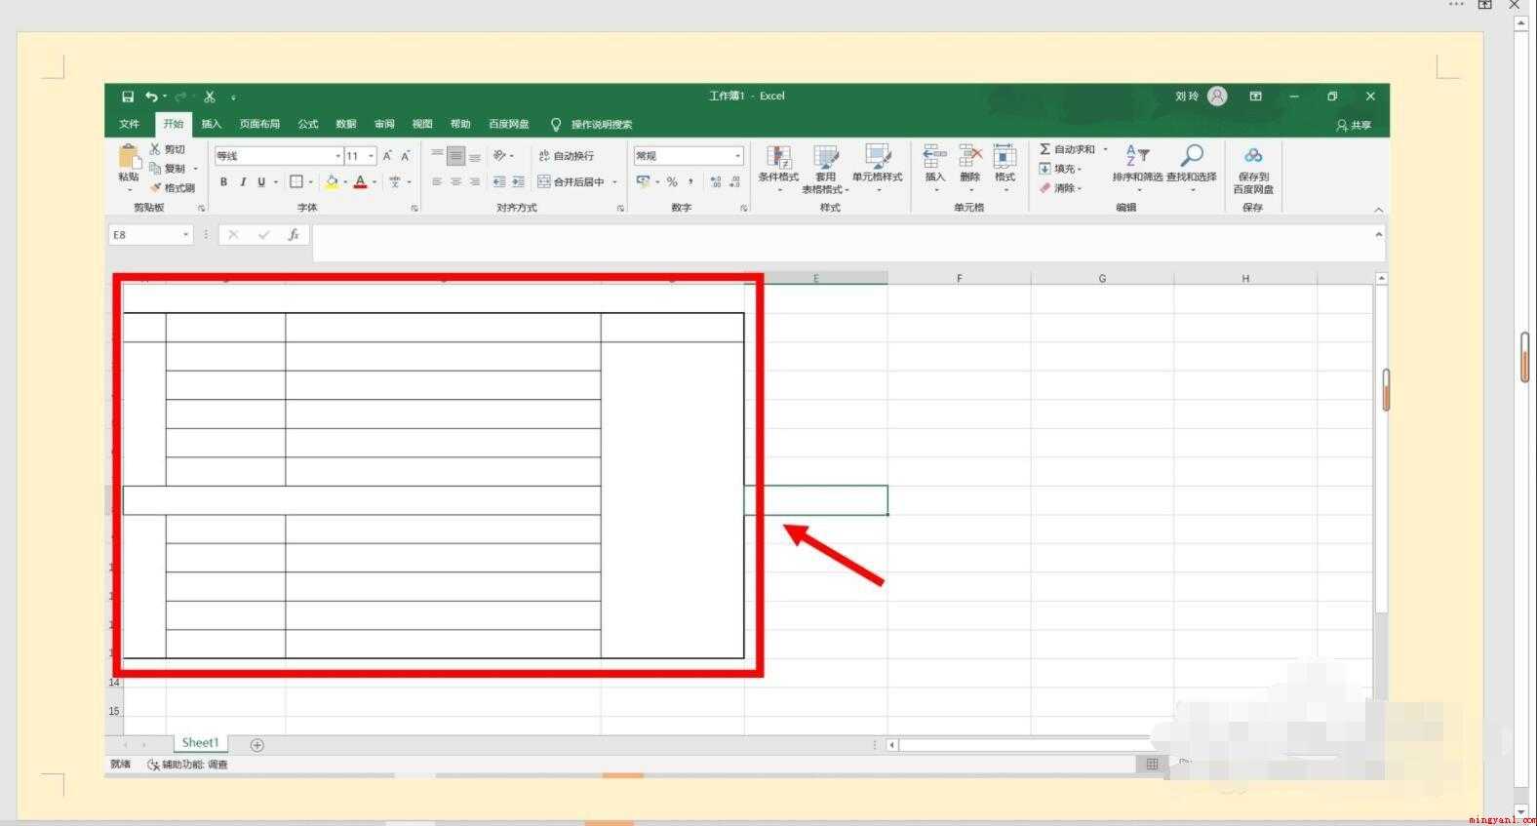Switch to View (视图) tab

422,124
